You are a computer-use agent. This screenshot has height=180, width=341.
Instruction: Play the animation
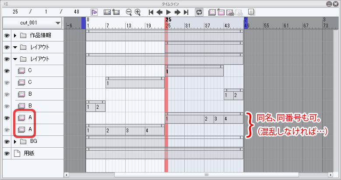pos(169,12)
